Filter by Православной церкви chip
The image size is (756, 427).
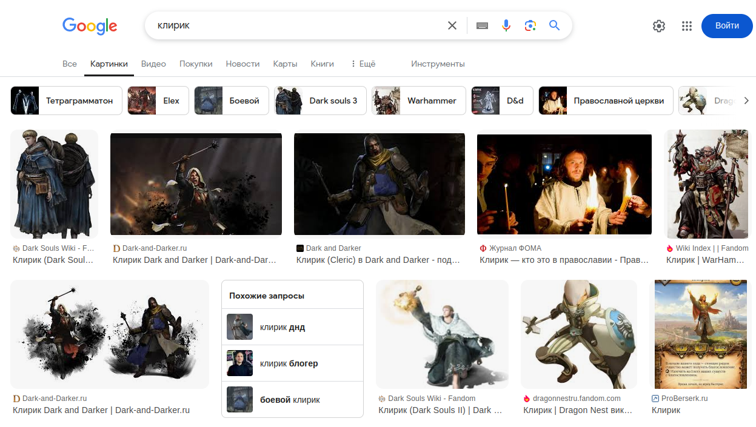point(606,101)
